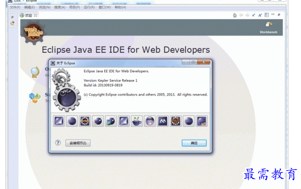This screenshot has height=189, width=301.
Task: Click the coffee cup feature icon in About dialog
Action: click(137, 121)
